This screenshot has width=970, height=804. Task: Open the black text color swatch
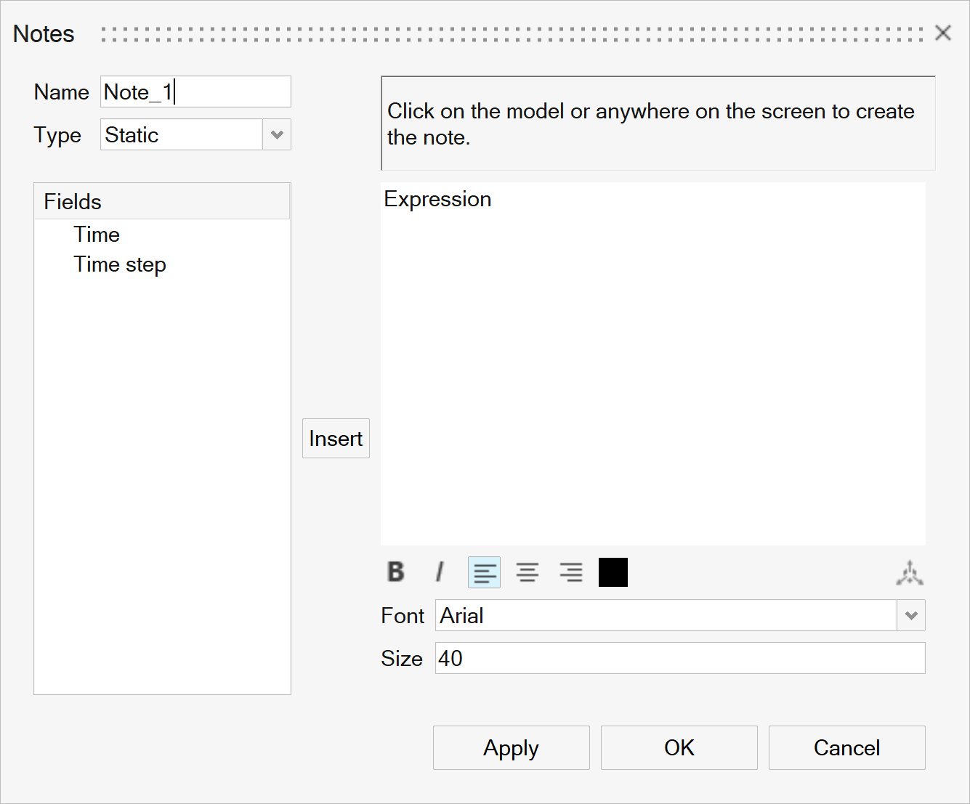(x=613, y=572)
